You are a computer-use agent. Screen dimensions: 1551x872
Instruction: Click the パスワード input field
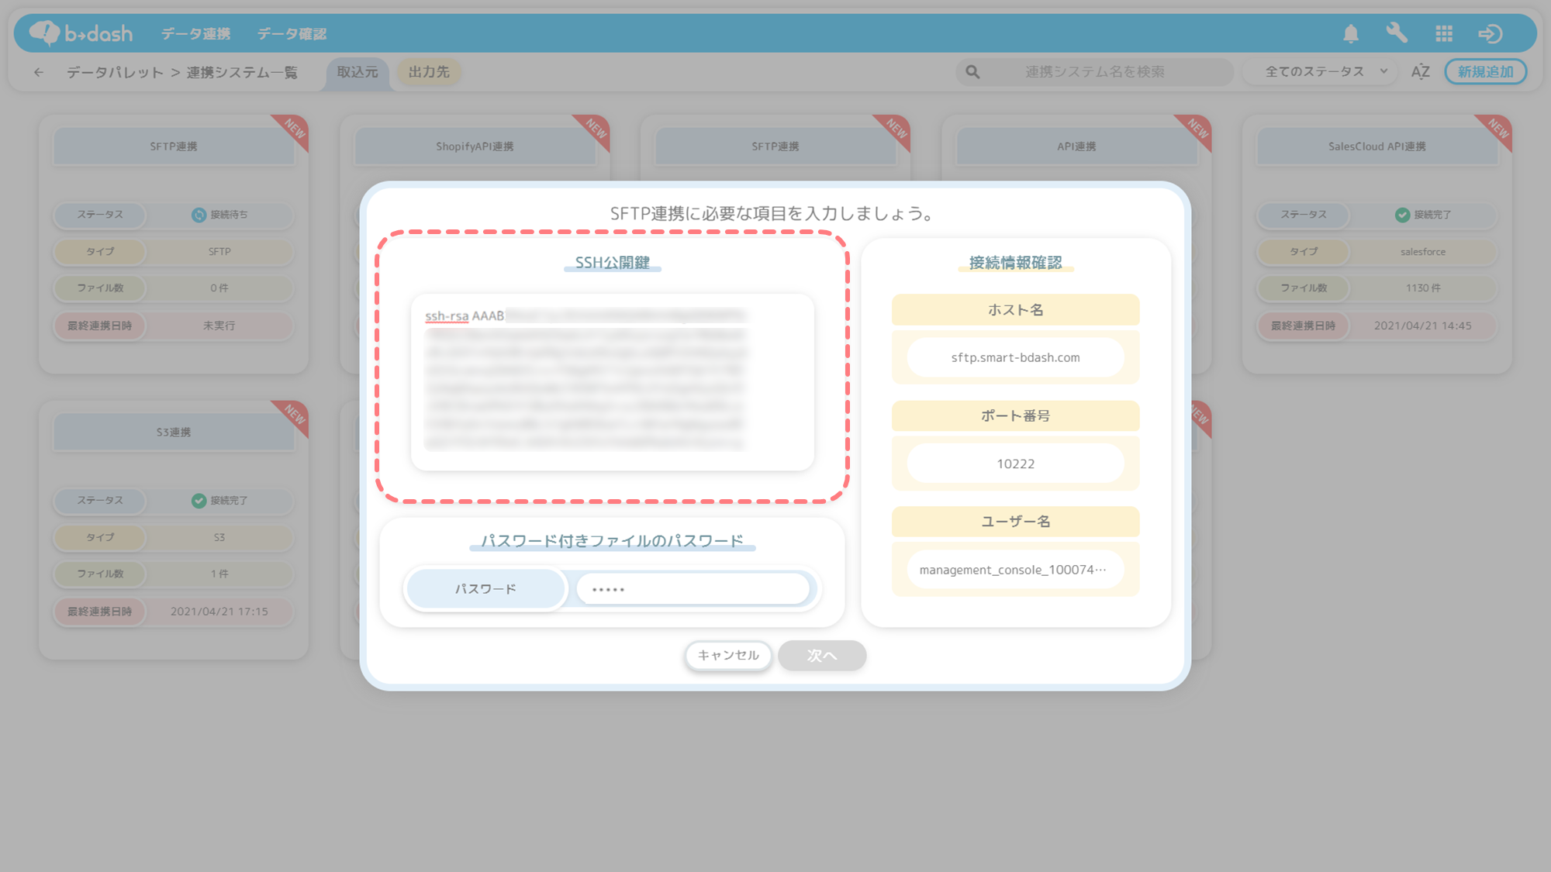click(x=693, y=589)
